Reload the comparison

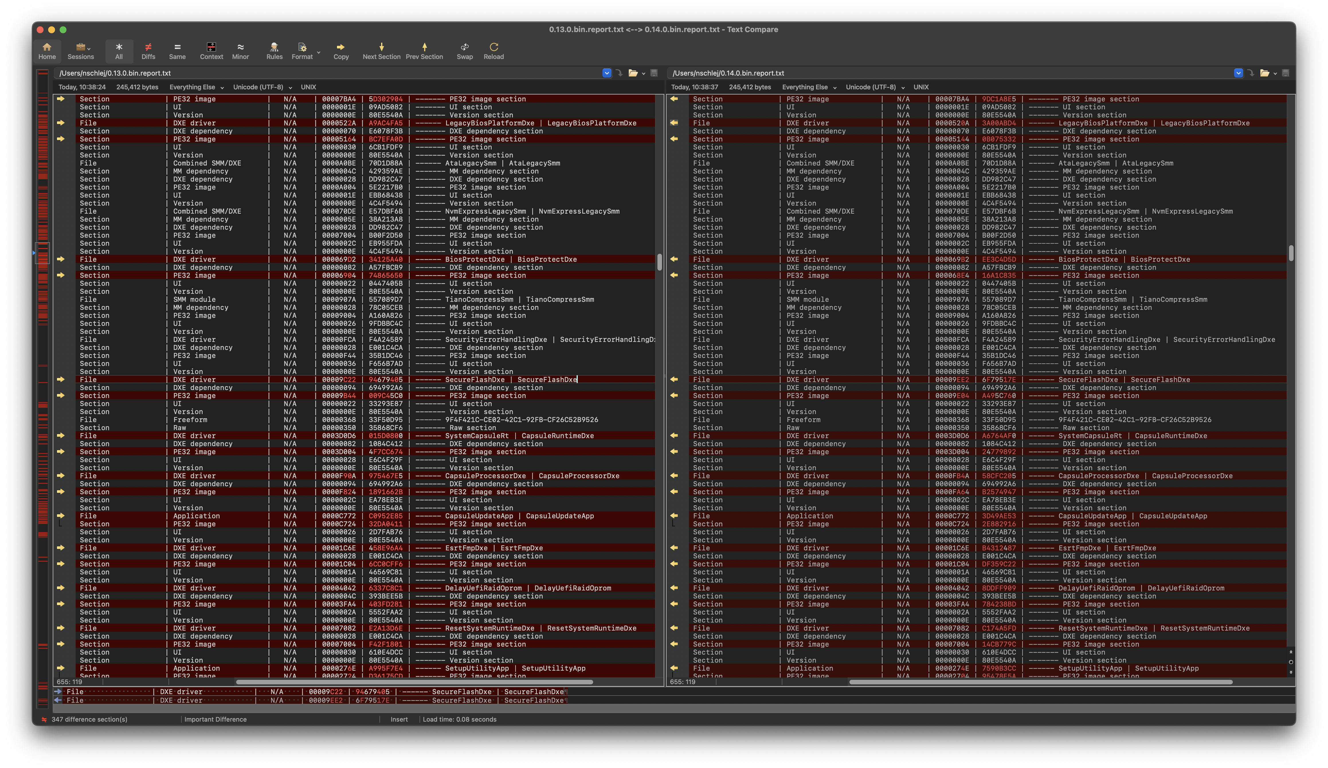494,51
